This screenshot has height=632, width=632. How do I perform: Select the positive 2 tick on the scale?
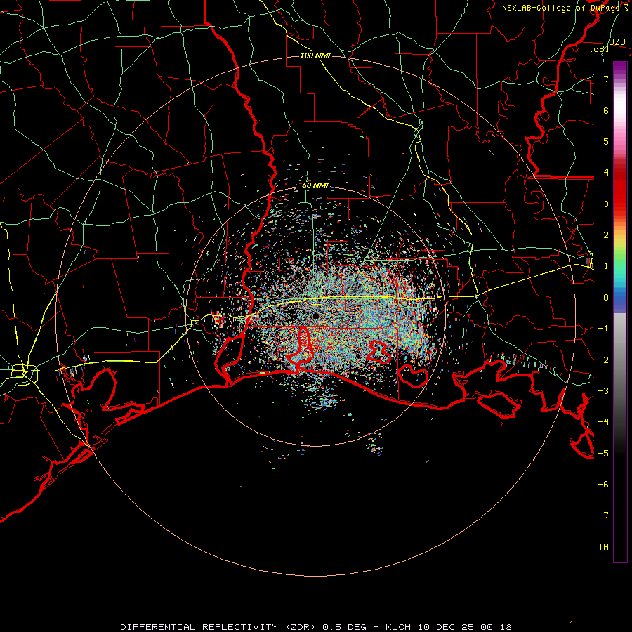[x=606, y=235]
